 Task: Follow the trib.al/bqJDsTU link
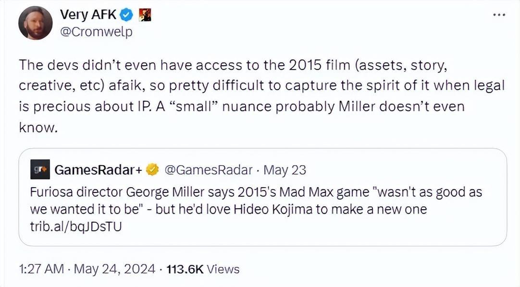point(76,226)
